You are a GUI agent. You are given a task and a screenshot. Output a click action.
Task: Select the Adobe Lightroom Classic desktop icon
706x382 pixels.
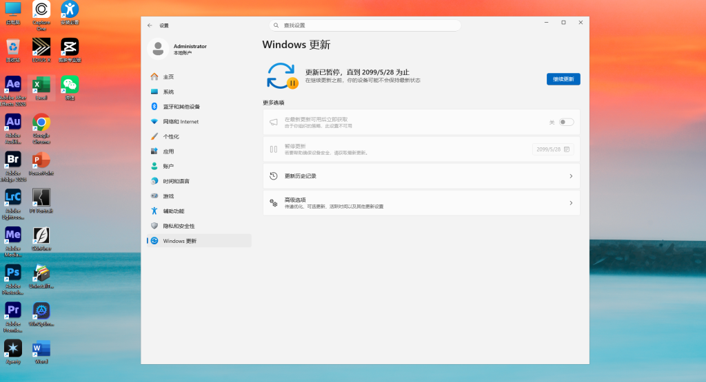pyautogui.click(x=13, y=204)
